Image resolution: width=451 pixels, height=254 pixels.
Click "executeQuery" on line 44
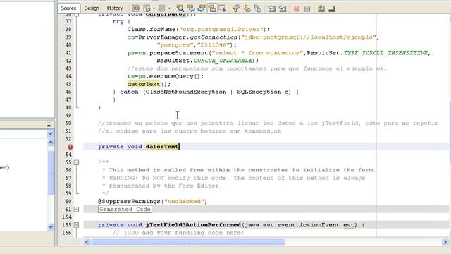click(172, 76)
